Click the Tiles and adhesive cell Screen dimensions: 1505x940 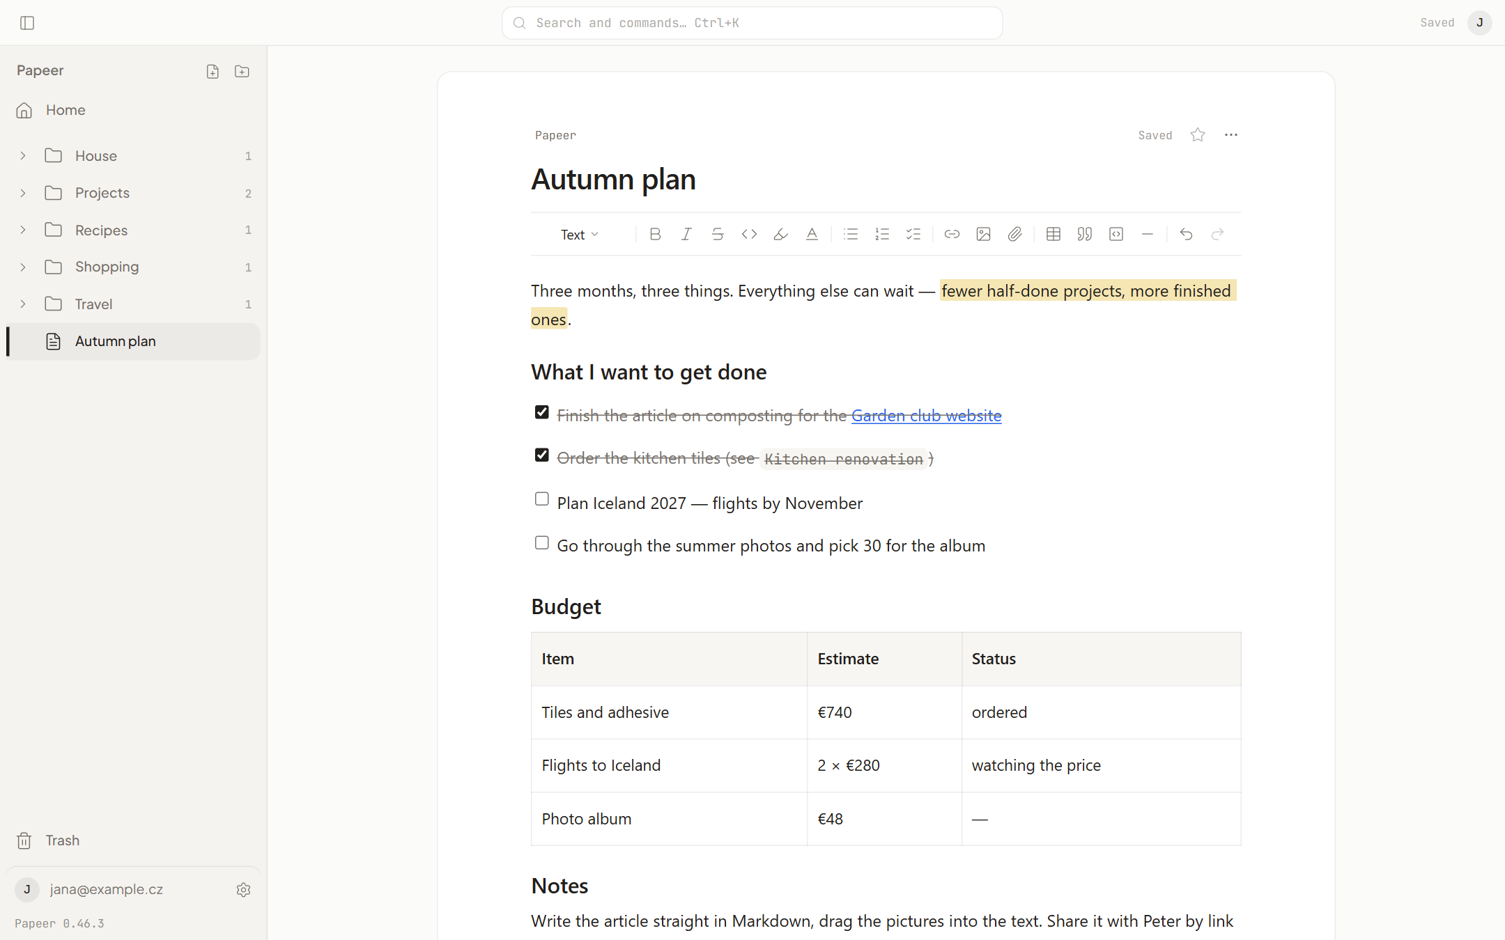pos(669,712)
